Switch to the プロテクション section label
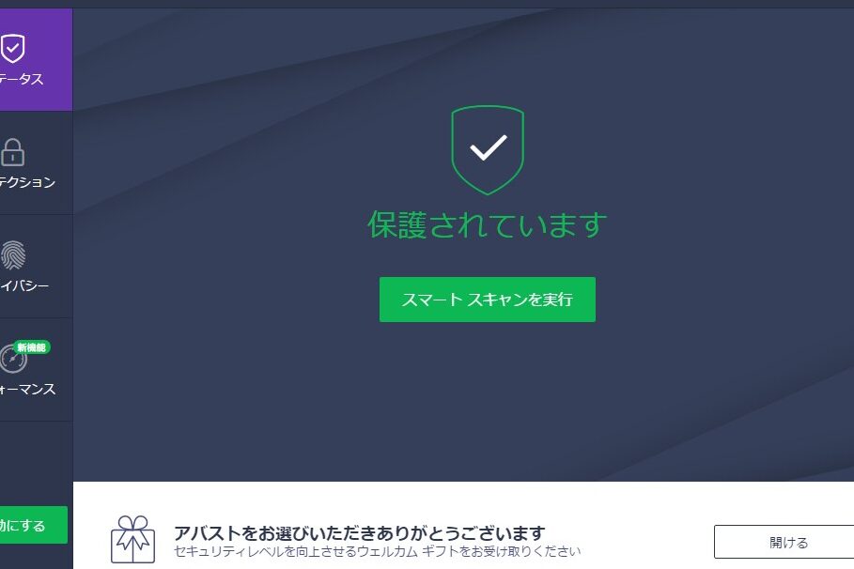 click(x=27, y=182)
